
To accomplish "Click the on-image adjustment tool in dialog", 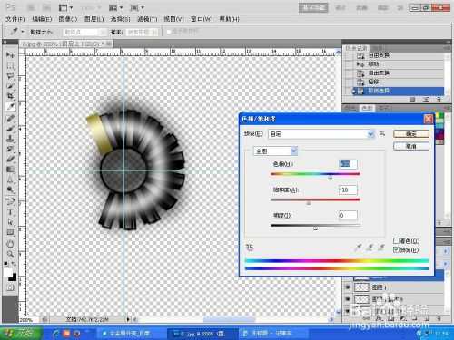I will click(250, 248).
